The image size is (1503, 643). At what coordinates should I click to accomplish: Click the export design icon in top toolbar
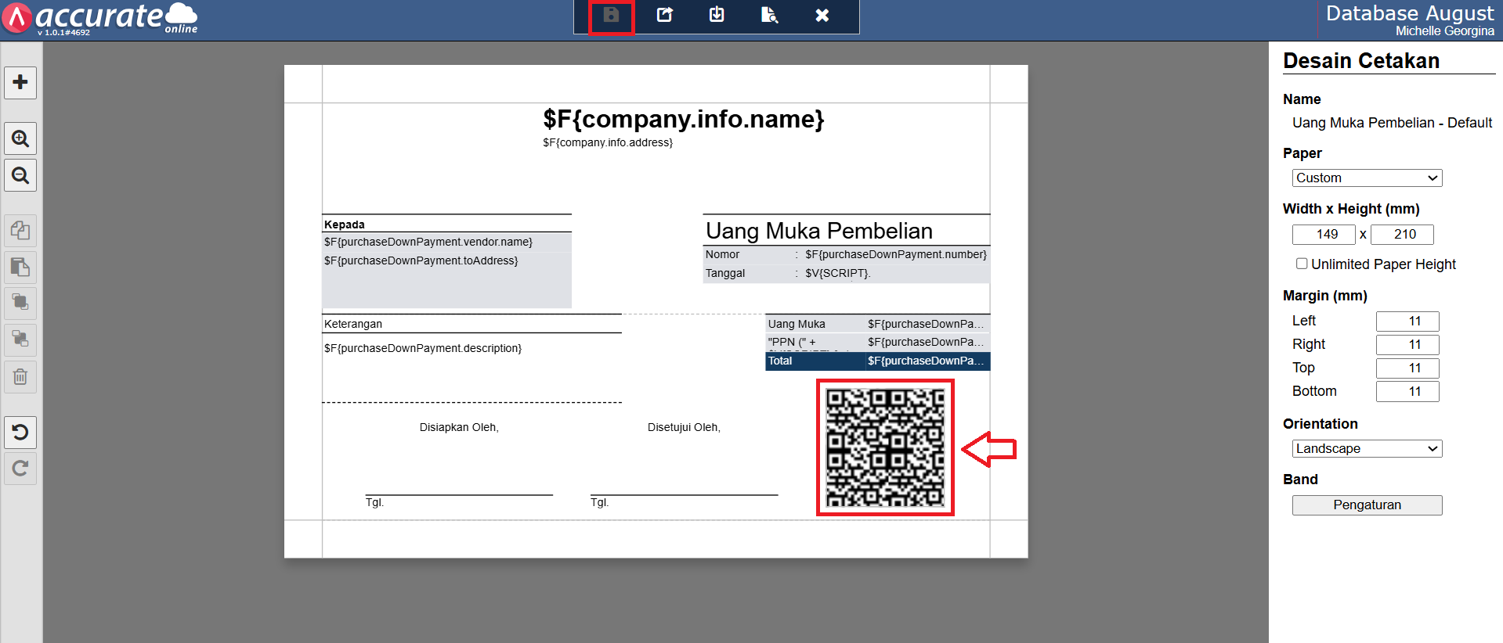[x=665, y=15]
